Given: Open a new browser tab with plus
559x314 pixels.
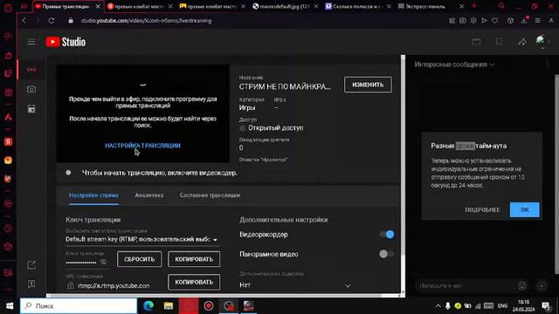Looking at the screenshot, I should [474, 6].
